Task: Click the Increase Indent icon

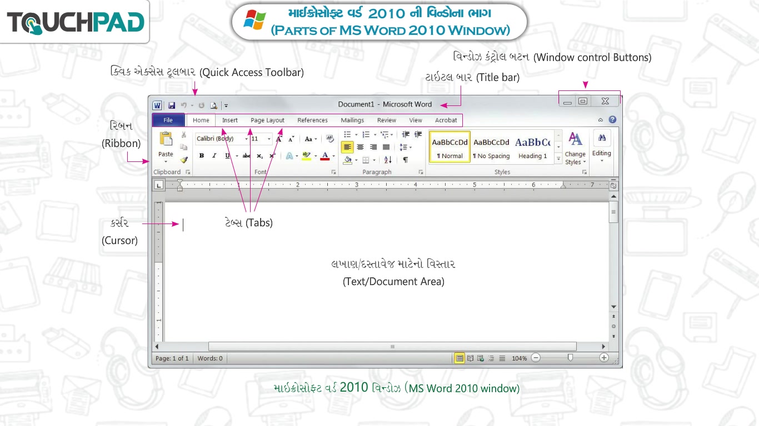Action: click(x=418, y=134)
